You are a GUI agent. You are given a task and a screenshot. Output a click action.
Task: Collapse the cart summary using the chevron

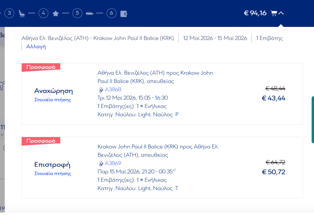[x=281, y=13]
